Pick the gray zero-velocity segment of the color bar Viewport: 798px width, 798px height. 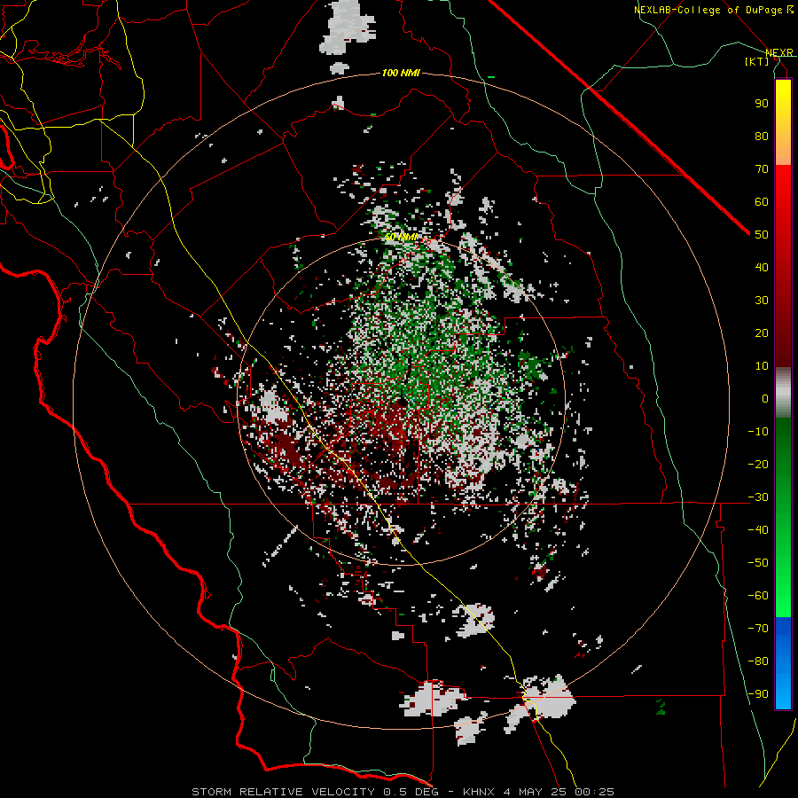[783, 393]
